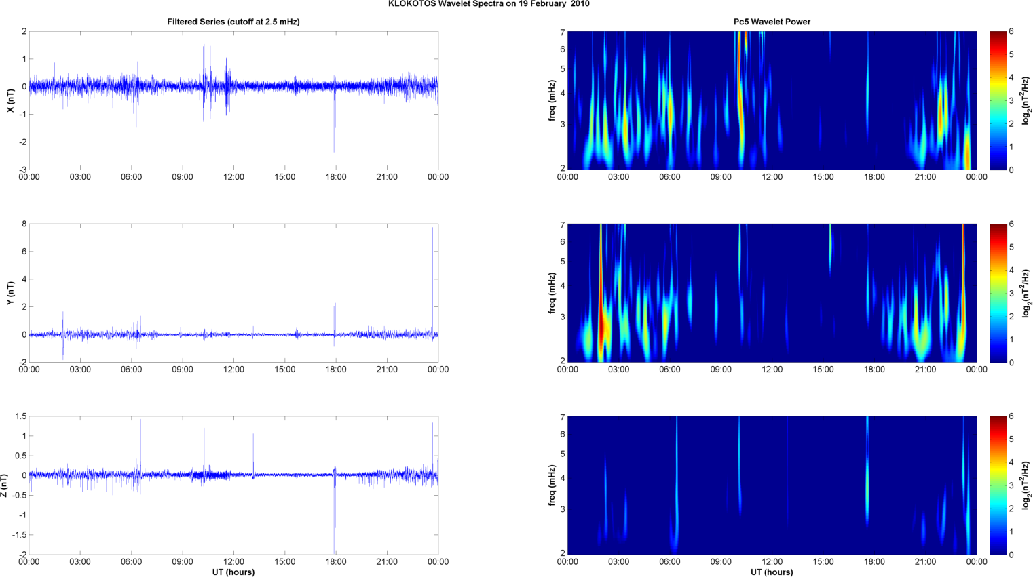Click the 18:00 downward spike in X series

(x=334, y=121)
